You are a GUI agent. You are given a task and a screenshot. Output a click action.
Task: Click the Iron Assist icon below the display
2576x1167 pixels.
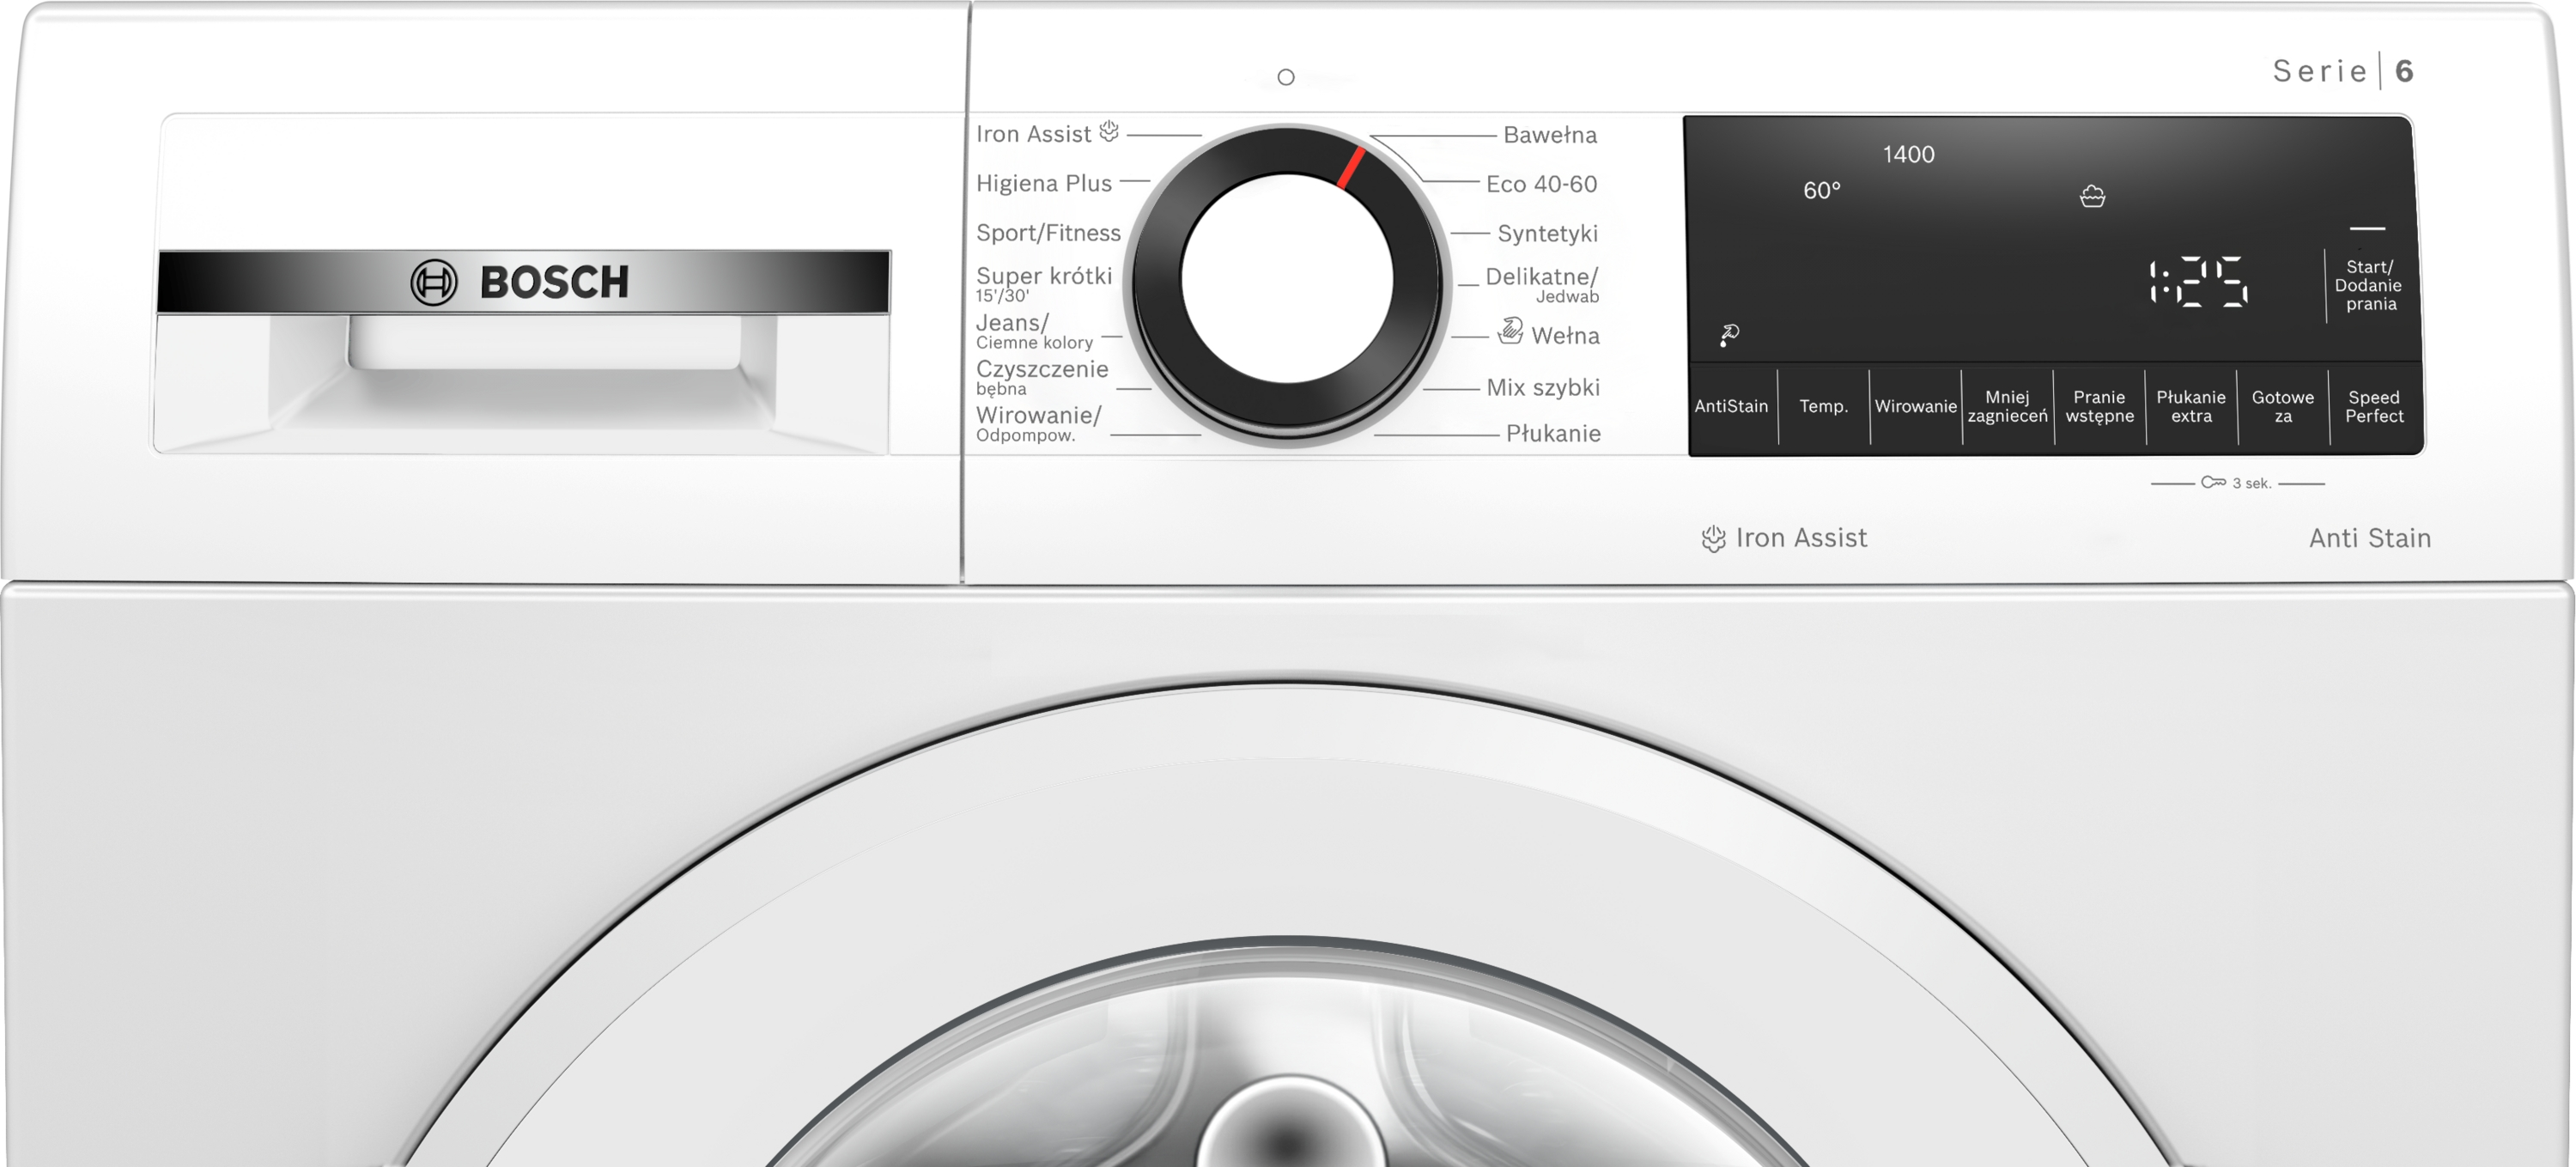pyautogui.click(x=1713, y=538)
